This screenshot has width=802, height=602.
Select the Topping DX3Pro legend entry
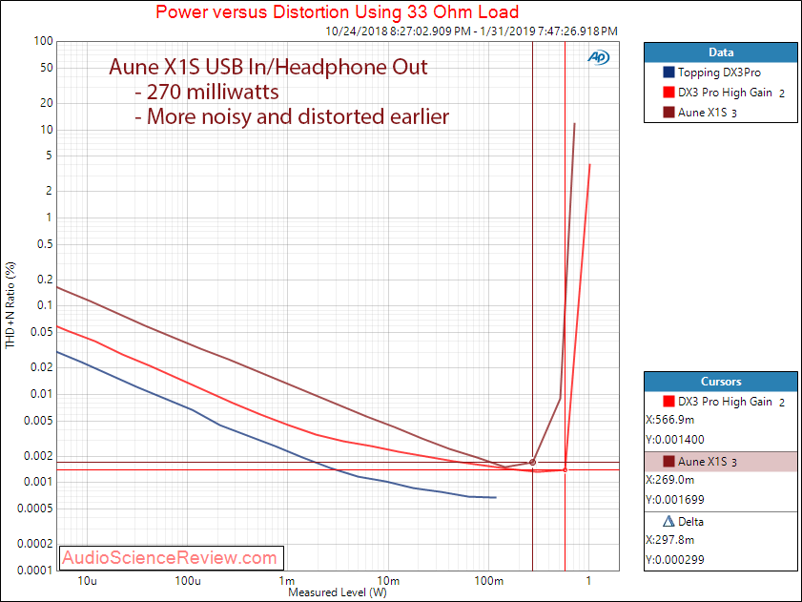click(x=719, y=73)
